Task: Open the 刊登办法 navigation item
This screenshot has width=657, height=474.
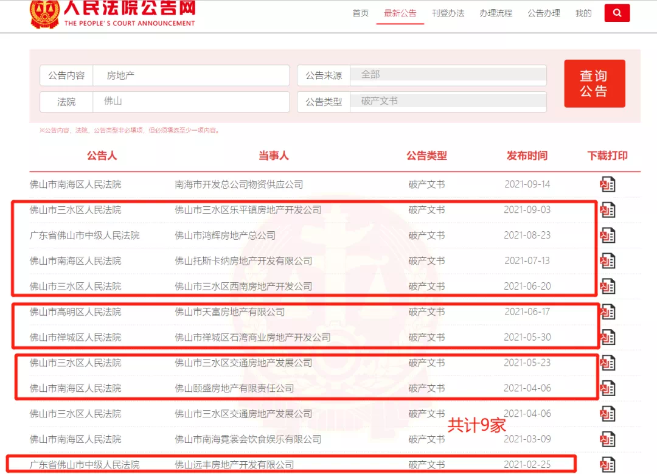Action: [x=448, y=13]
